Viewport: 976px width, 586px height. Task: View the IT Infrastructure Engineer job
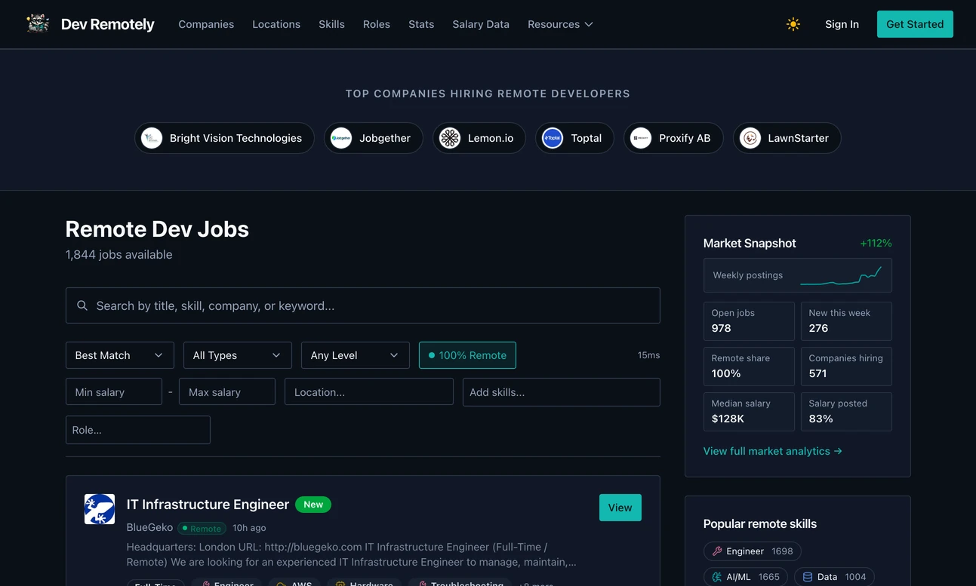pyautogui.click(x=620, y=508)
